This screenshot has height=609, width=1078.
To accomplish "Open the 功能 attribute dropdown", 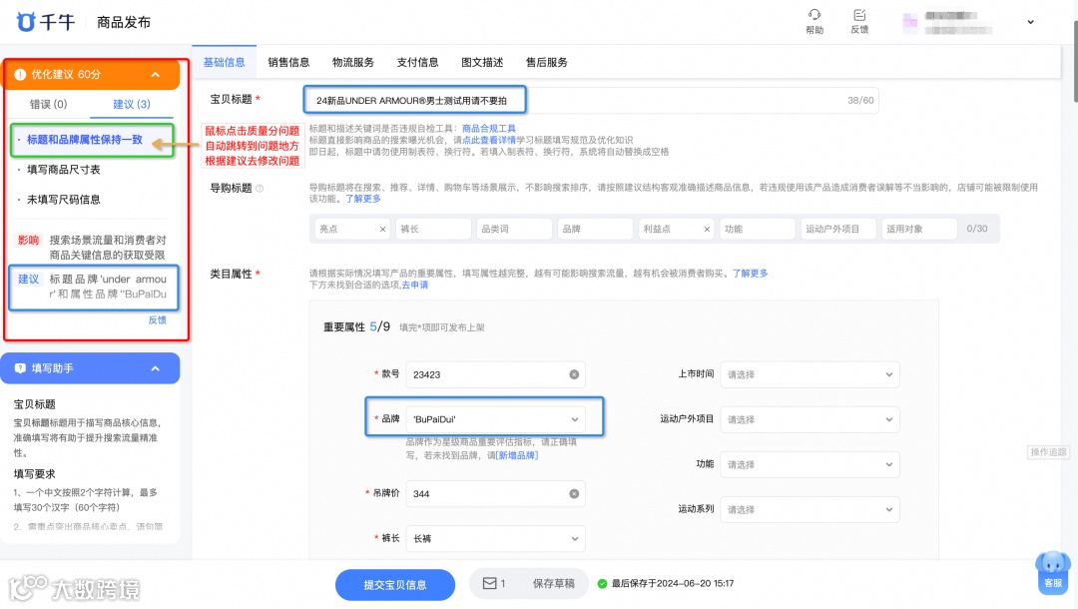I will click(x=809, y=464).
